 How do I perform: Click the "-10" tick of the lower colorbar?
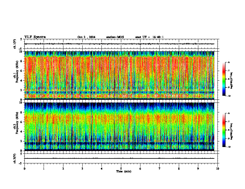pyautogui.click(x=229, y=147)
